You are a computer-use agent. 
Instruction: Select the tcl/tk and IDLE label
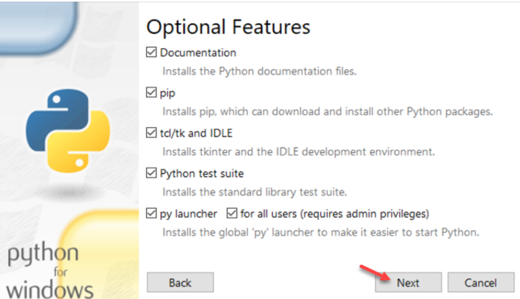coord(196,133)
